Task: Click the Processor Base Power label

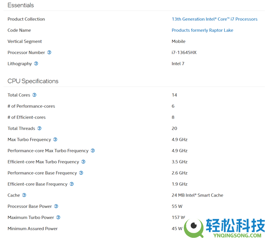Action: point(30,206)
